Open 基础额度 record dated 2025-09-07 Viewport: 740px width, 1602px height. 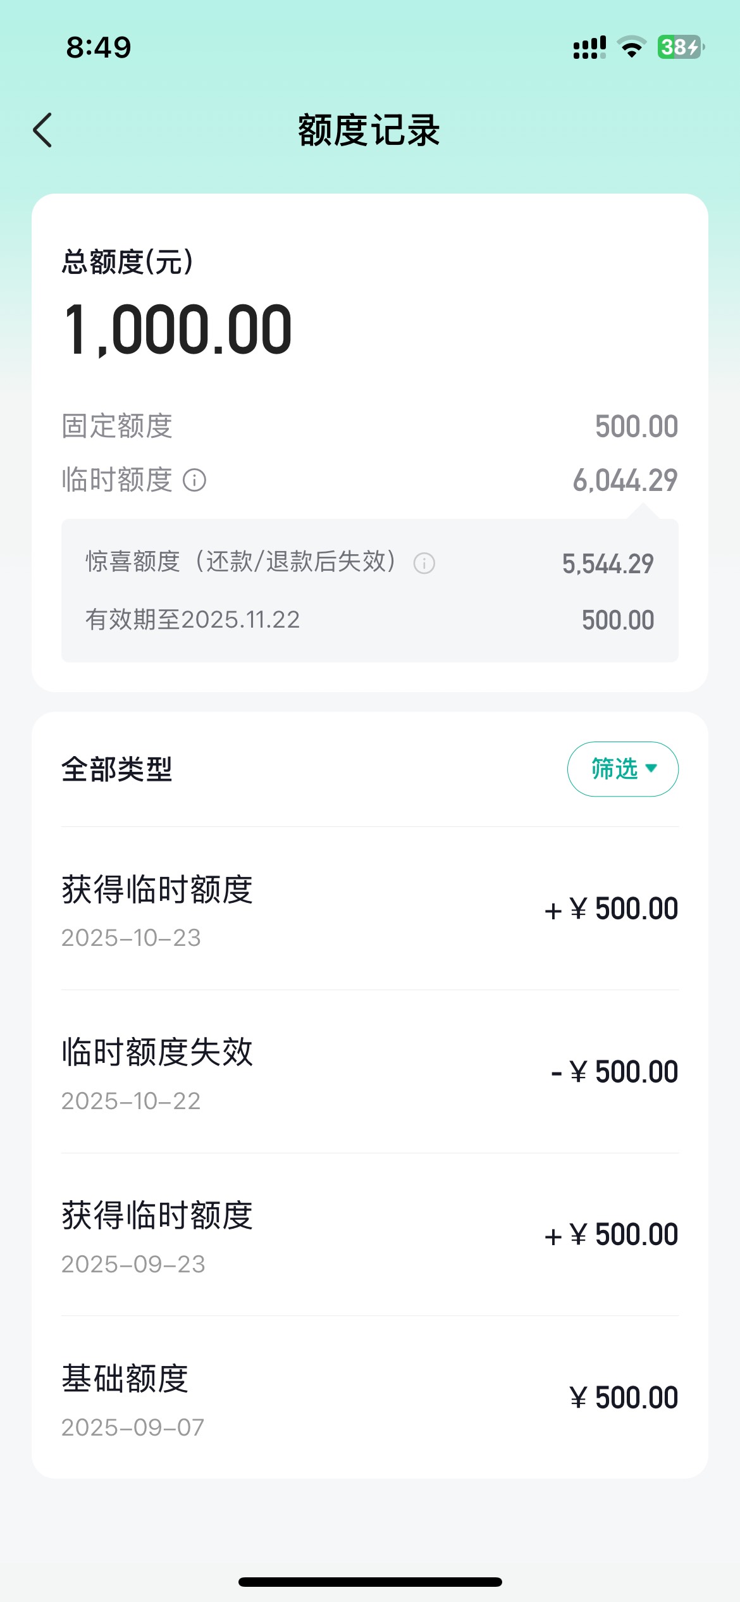point(369,1398)
